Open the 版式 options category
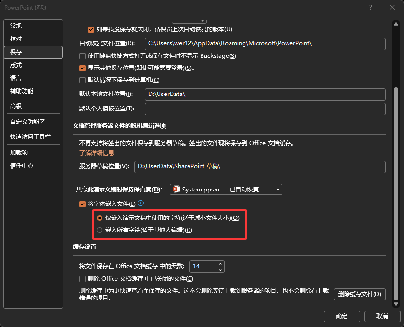404x327 pixels. tap(33, 65)
